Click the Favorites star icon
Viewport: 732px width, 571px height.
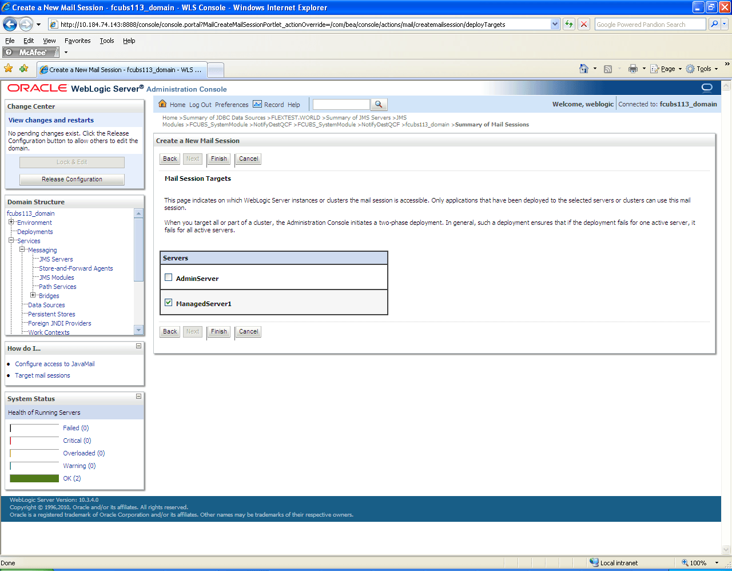tap(8, 69)
